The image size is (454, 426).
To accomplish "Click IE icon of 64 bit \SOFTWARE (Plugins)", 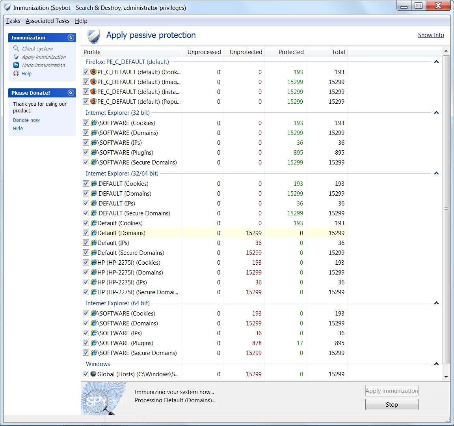I will point(93,343).
